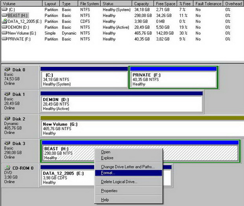Screen dimensions: 244x206
Task: Select the New Volume (G:) block on Disk 2
Action: pos(142,127)
